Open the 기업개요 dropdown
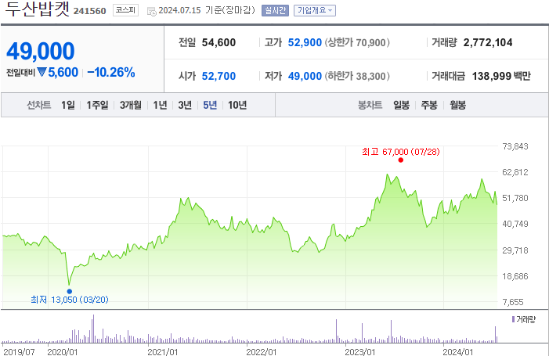549x356 pixels. click(x=314, y=10)
